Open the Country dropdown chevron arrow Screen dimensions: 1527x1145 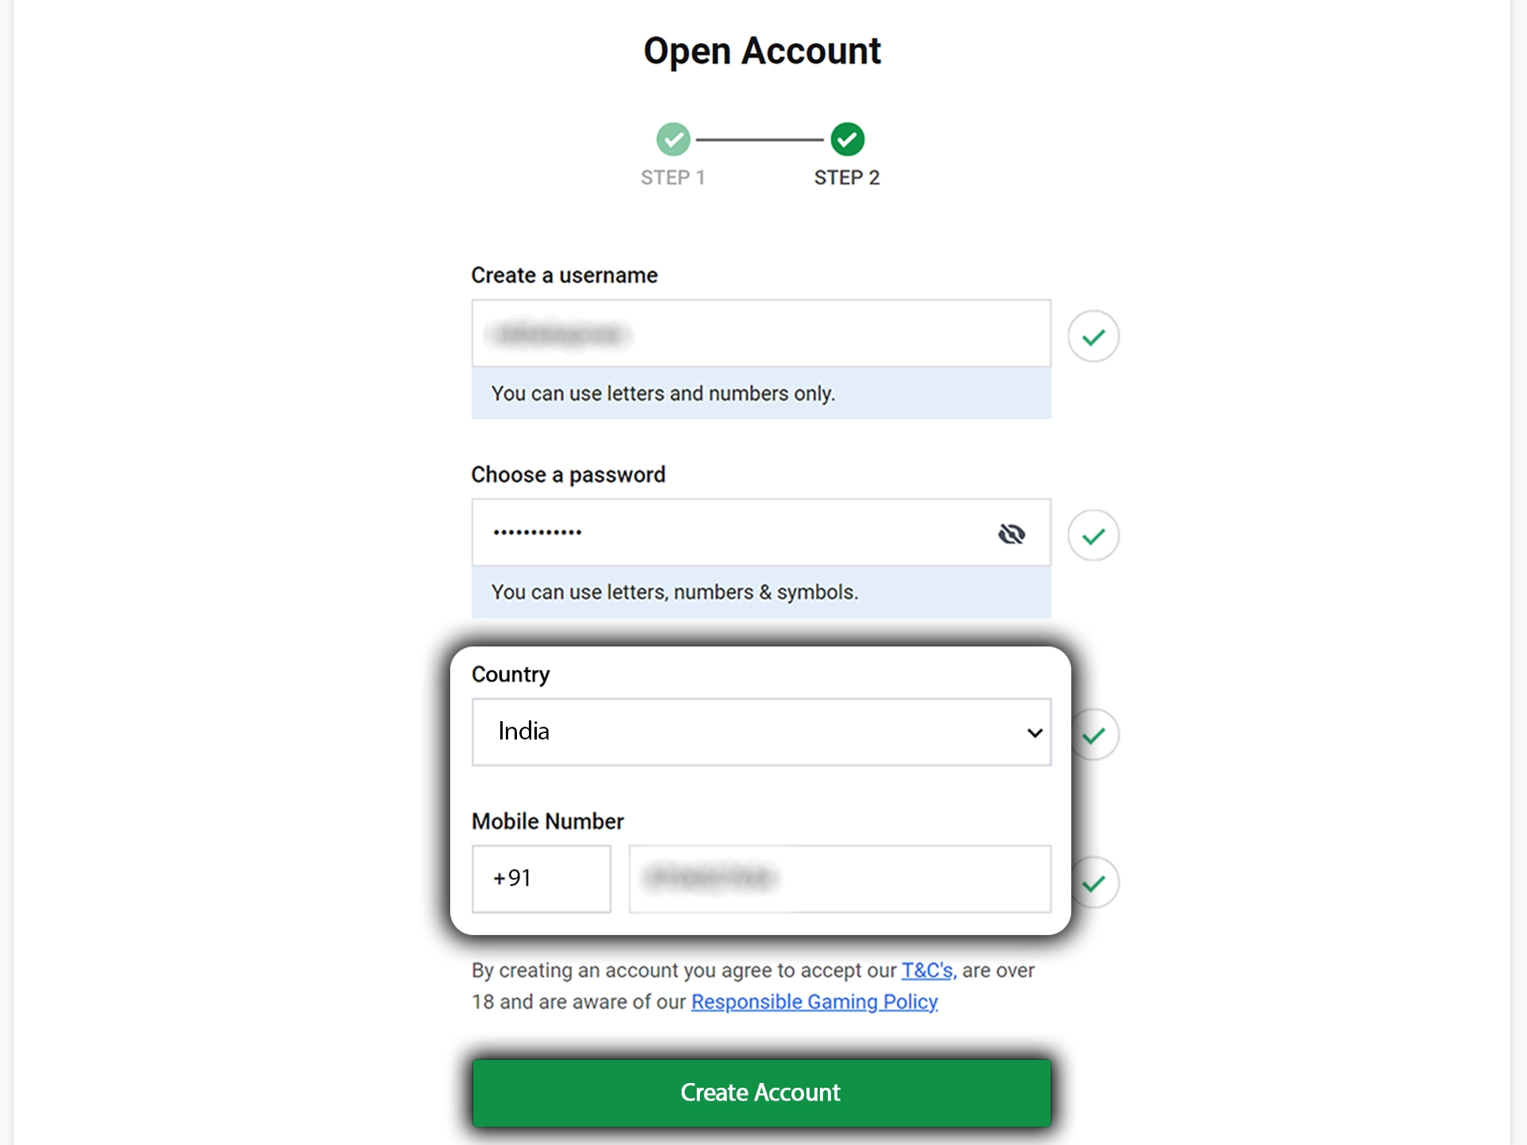tap(1034, 732)
